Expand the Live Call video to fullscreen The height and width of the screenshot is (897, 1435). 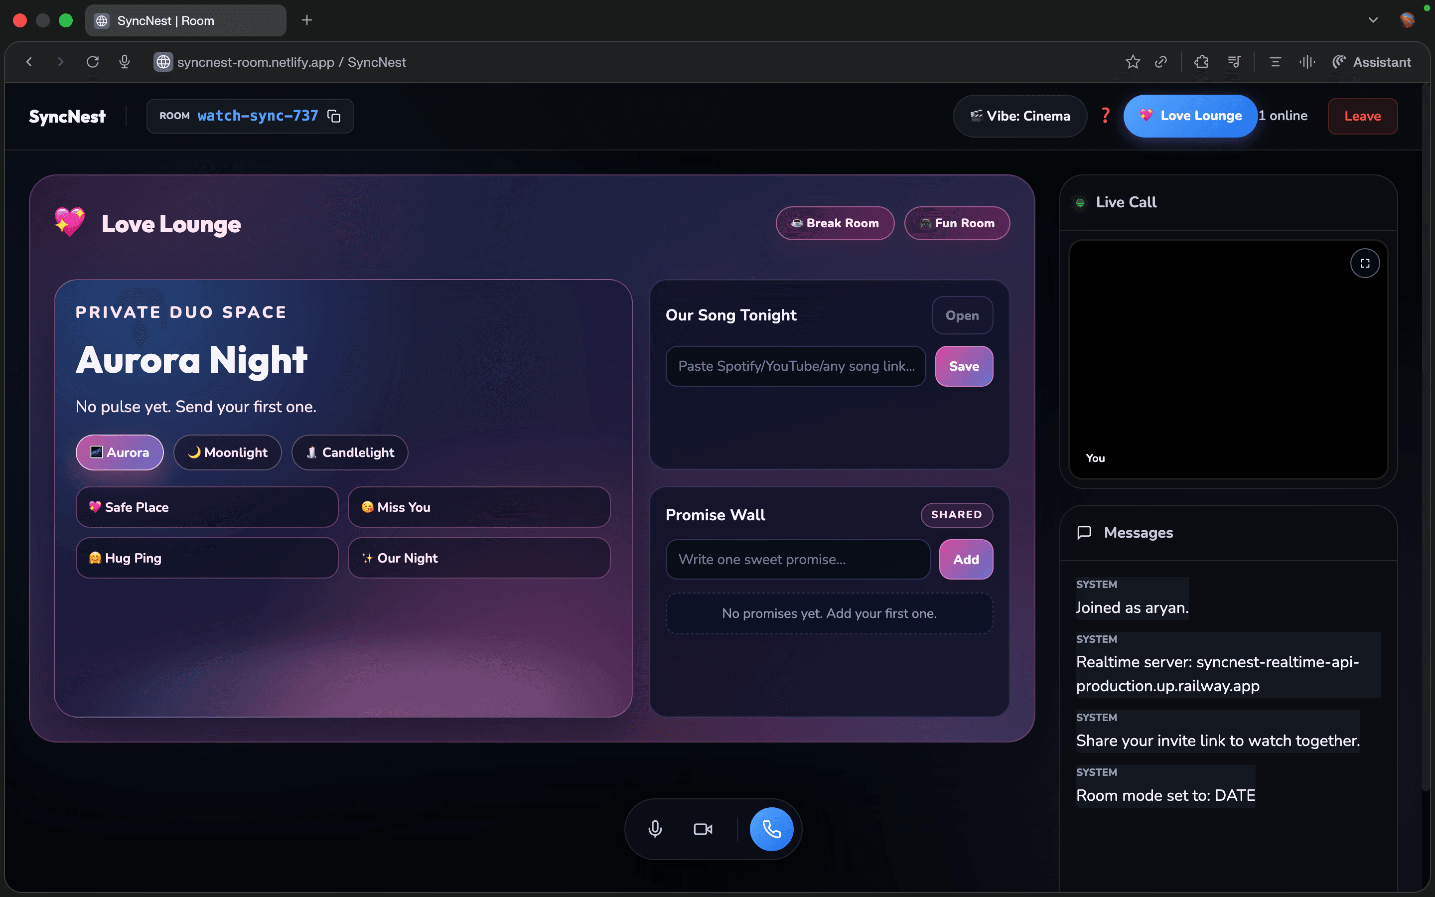1365,263
